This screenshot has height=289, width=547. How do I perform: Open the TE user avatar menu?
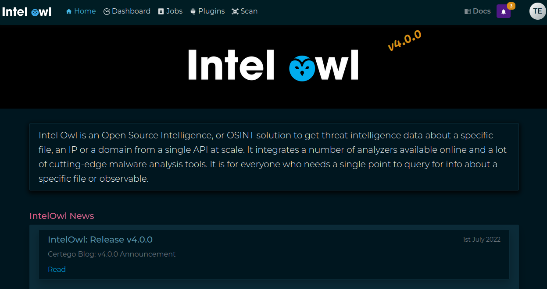pyautogui.click(x=537, y=11)
